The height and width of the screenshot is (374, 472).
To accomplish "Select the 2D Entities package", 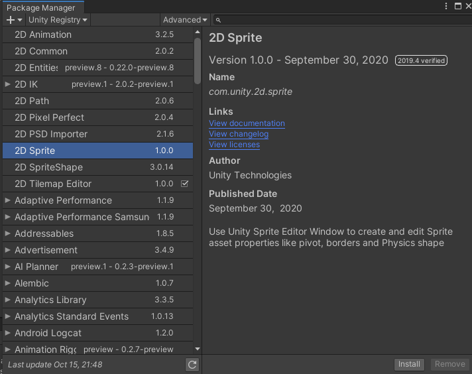I will tap(98, 68).
